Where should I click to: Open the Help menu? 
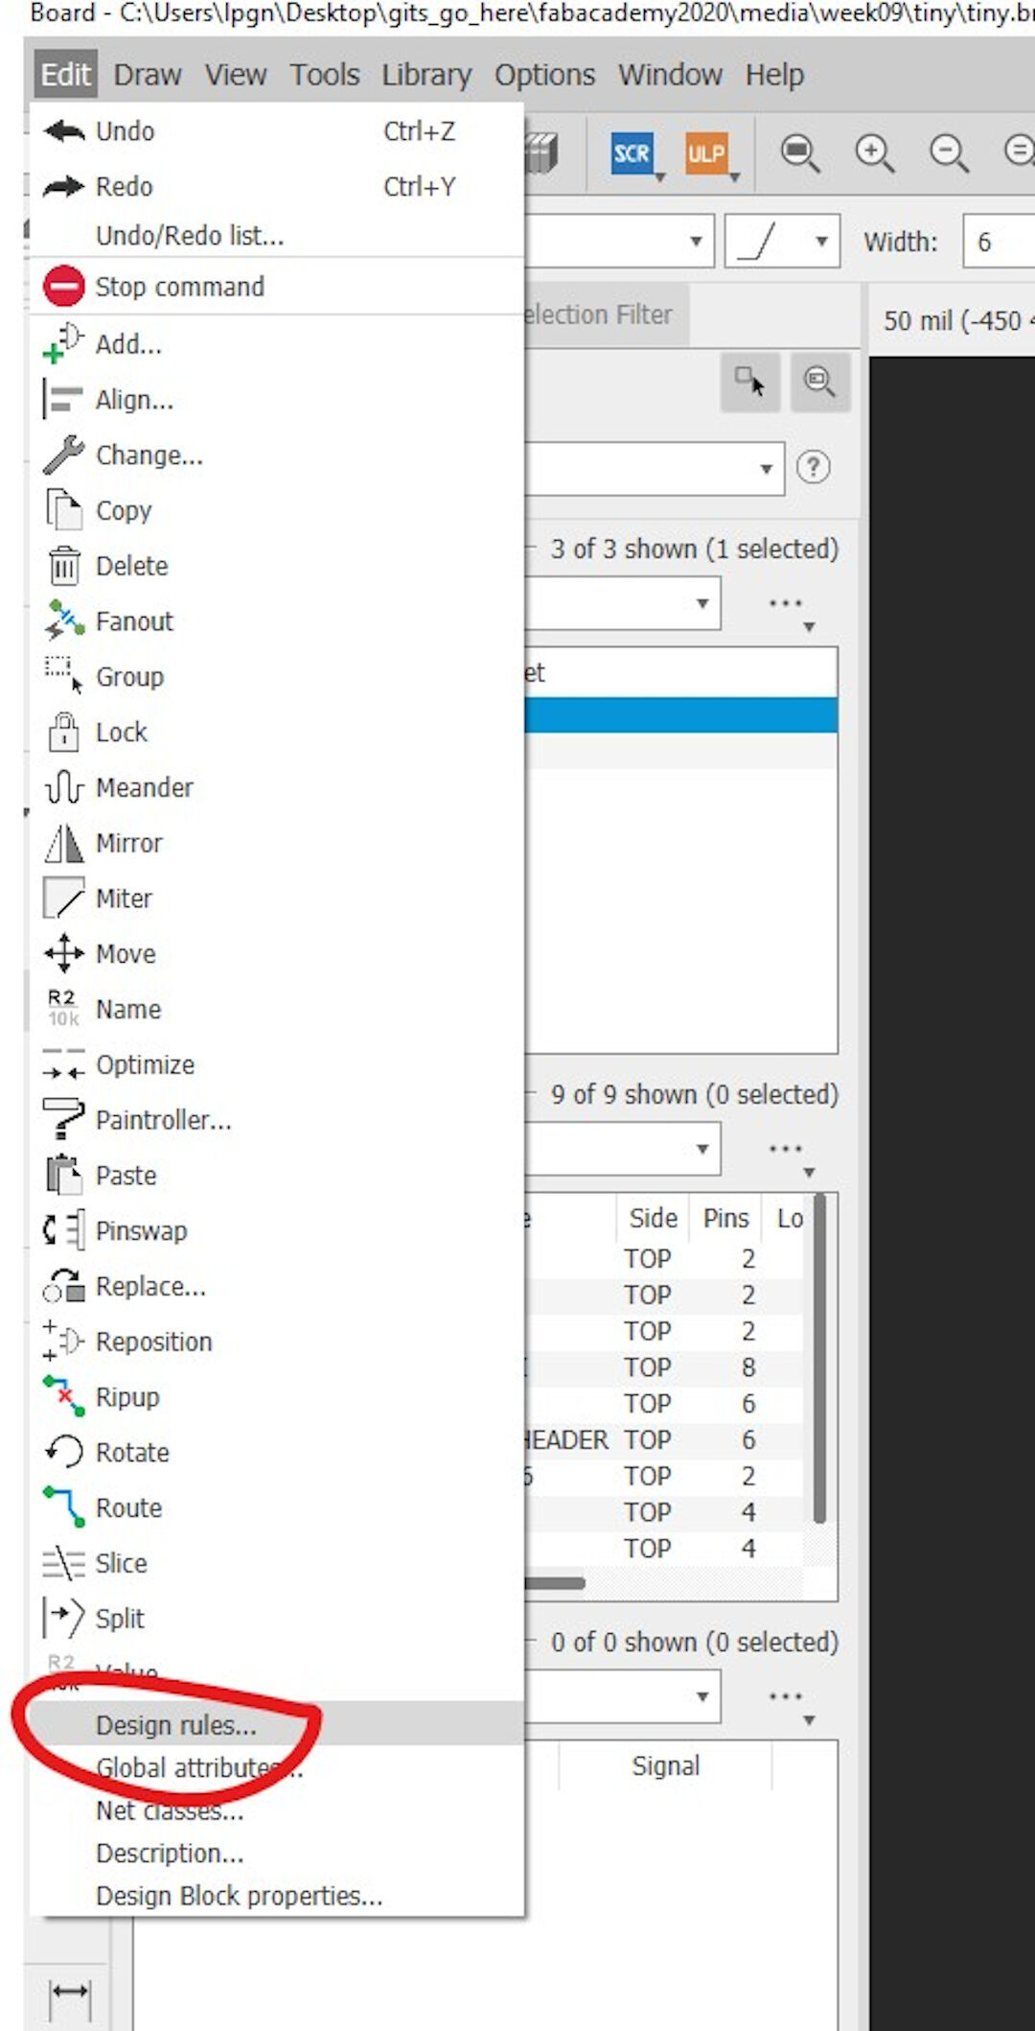tap(774, 75)
